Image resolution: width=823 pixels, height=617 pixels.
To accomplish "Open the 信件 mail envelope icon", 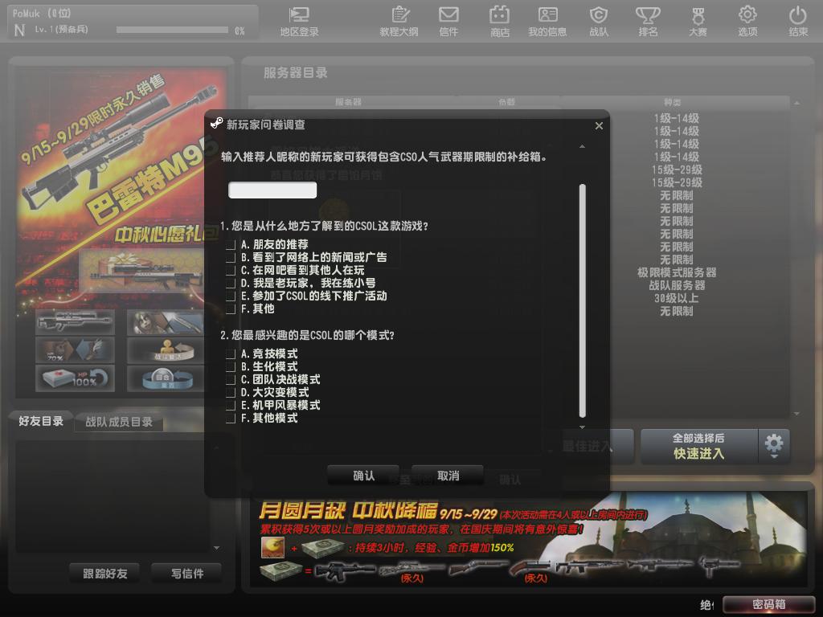I will tap(448, 21).
